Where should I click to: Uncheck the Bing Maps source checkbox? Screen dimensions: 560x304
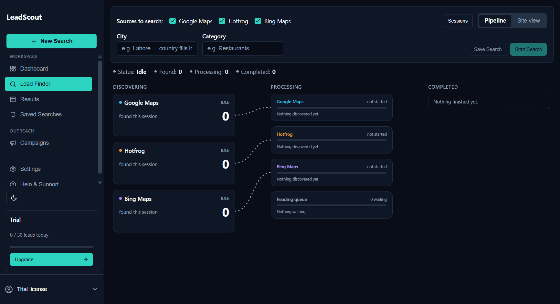[258, 21]
